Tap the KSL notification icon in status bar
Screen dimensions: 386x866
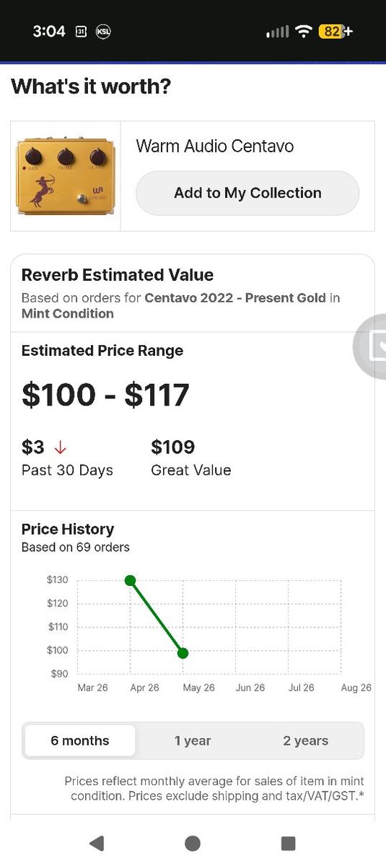[x=103, y=32]
